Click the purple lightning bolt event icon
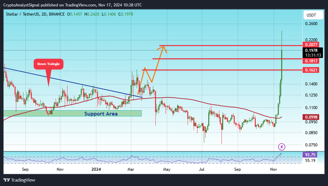Screen dimensions: 328x186 tap(282, 147)
